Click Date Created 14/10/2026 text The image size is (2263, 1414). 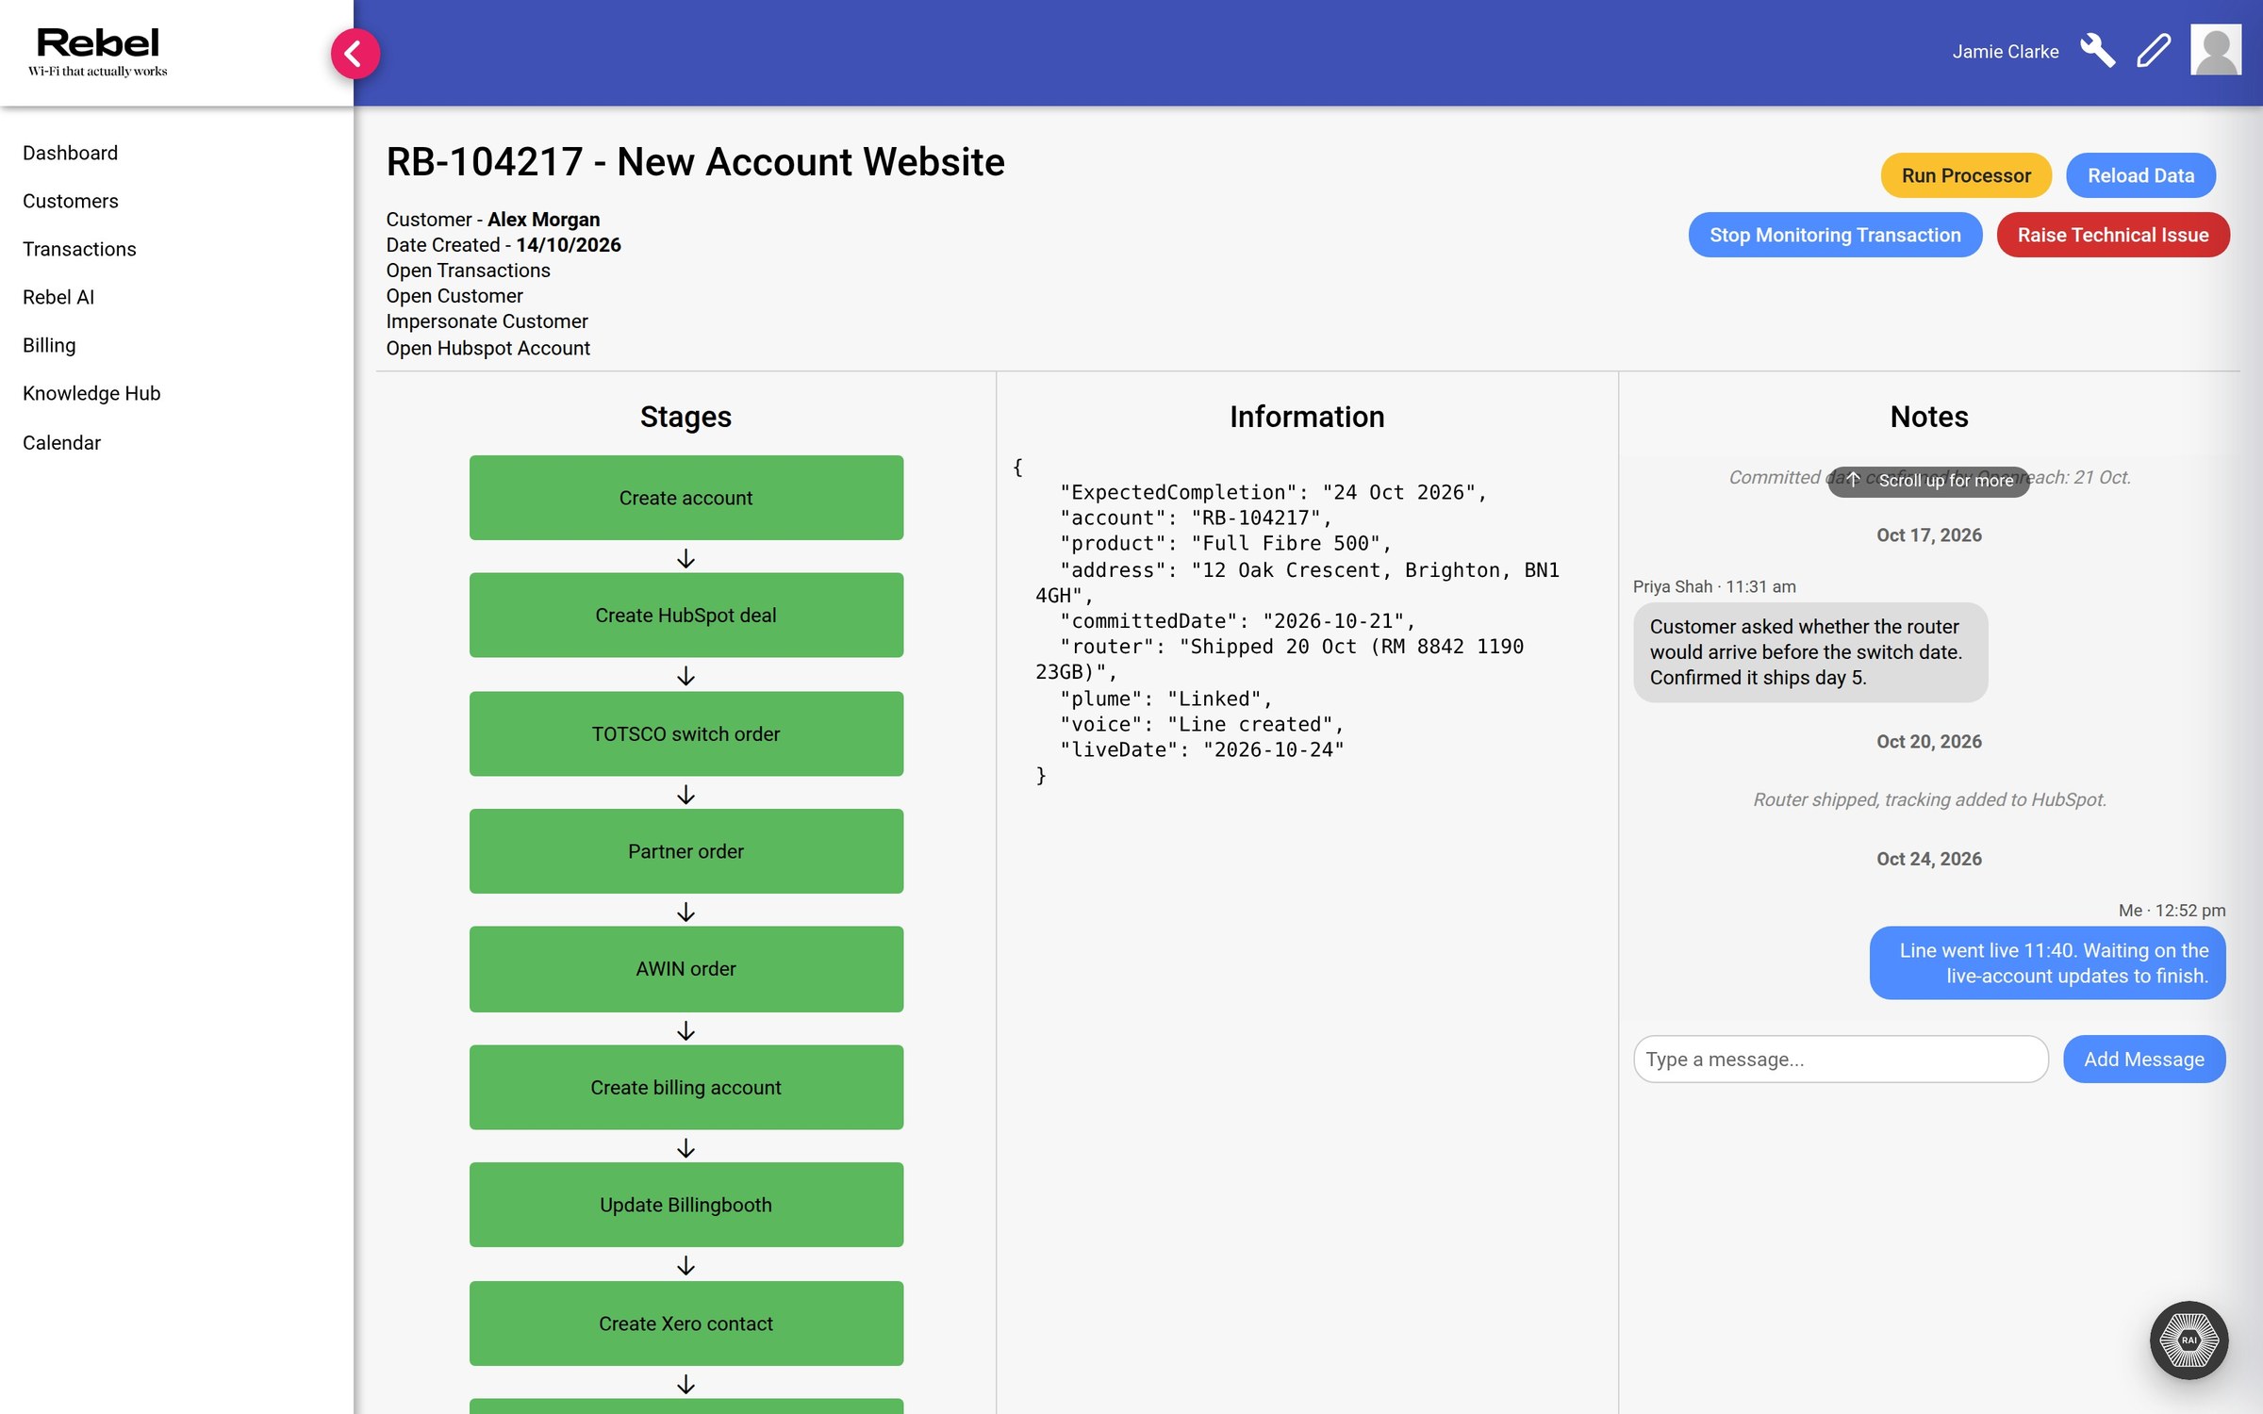point(504,245)
